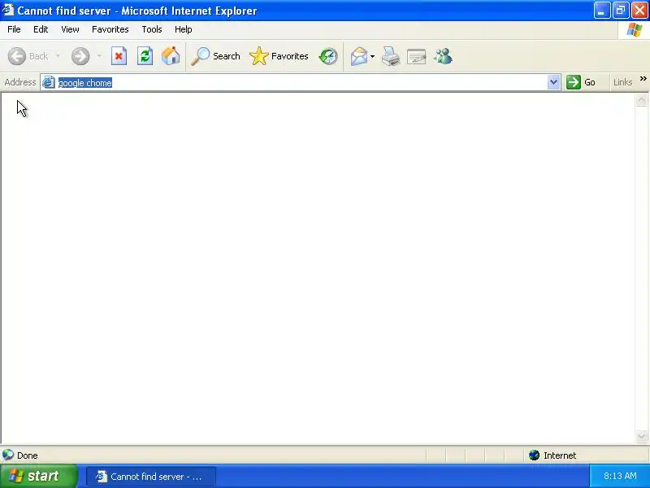The height and width of the screenshot is (488, 650).
Task: Launch Messenger from toolbar icon
Action: pyautogui.click(x=443, y=56)
